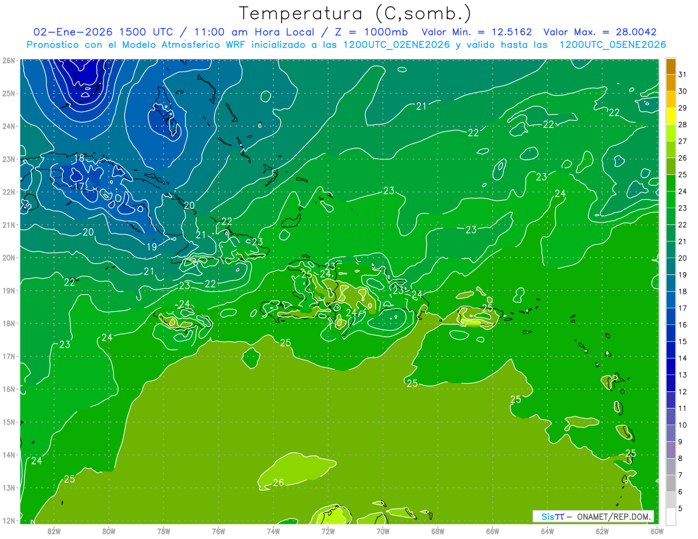
Task: Click the white legend band below 5
Action: point(671,516)
